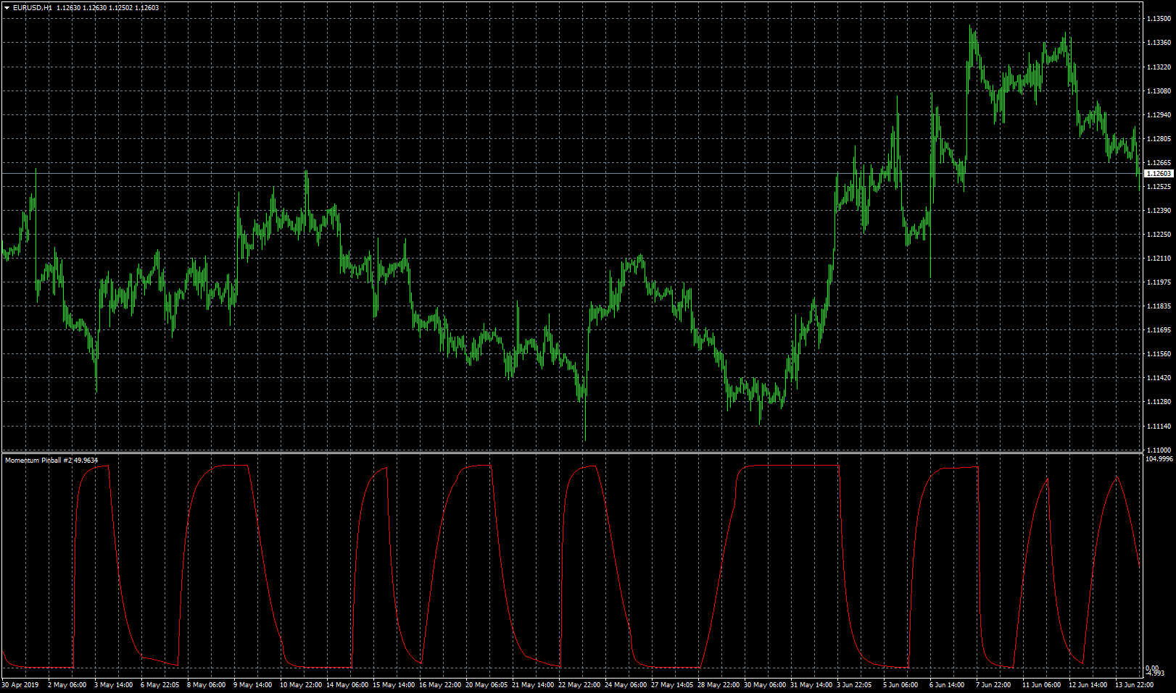This screenshot has height=693, width=1176.
Task: Click the 20 May 06:05 time label
Action: (x=486, y=685)
